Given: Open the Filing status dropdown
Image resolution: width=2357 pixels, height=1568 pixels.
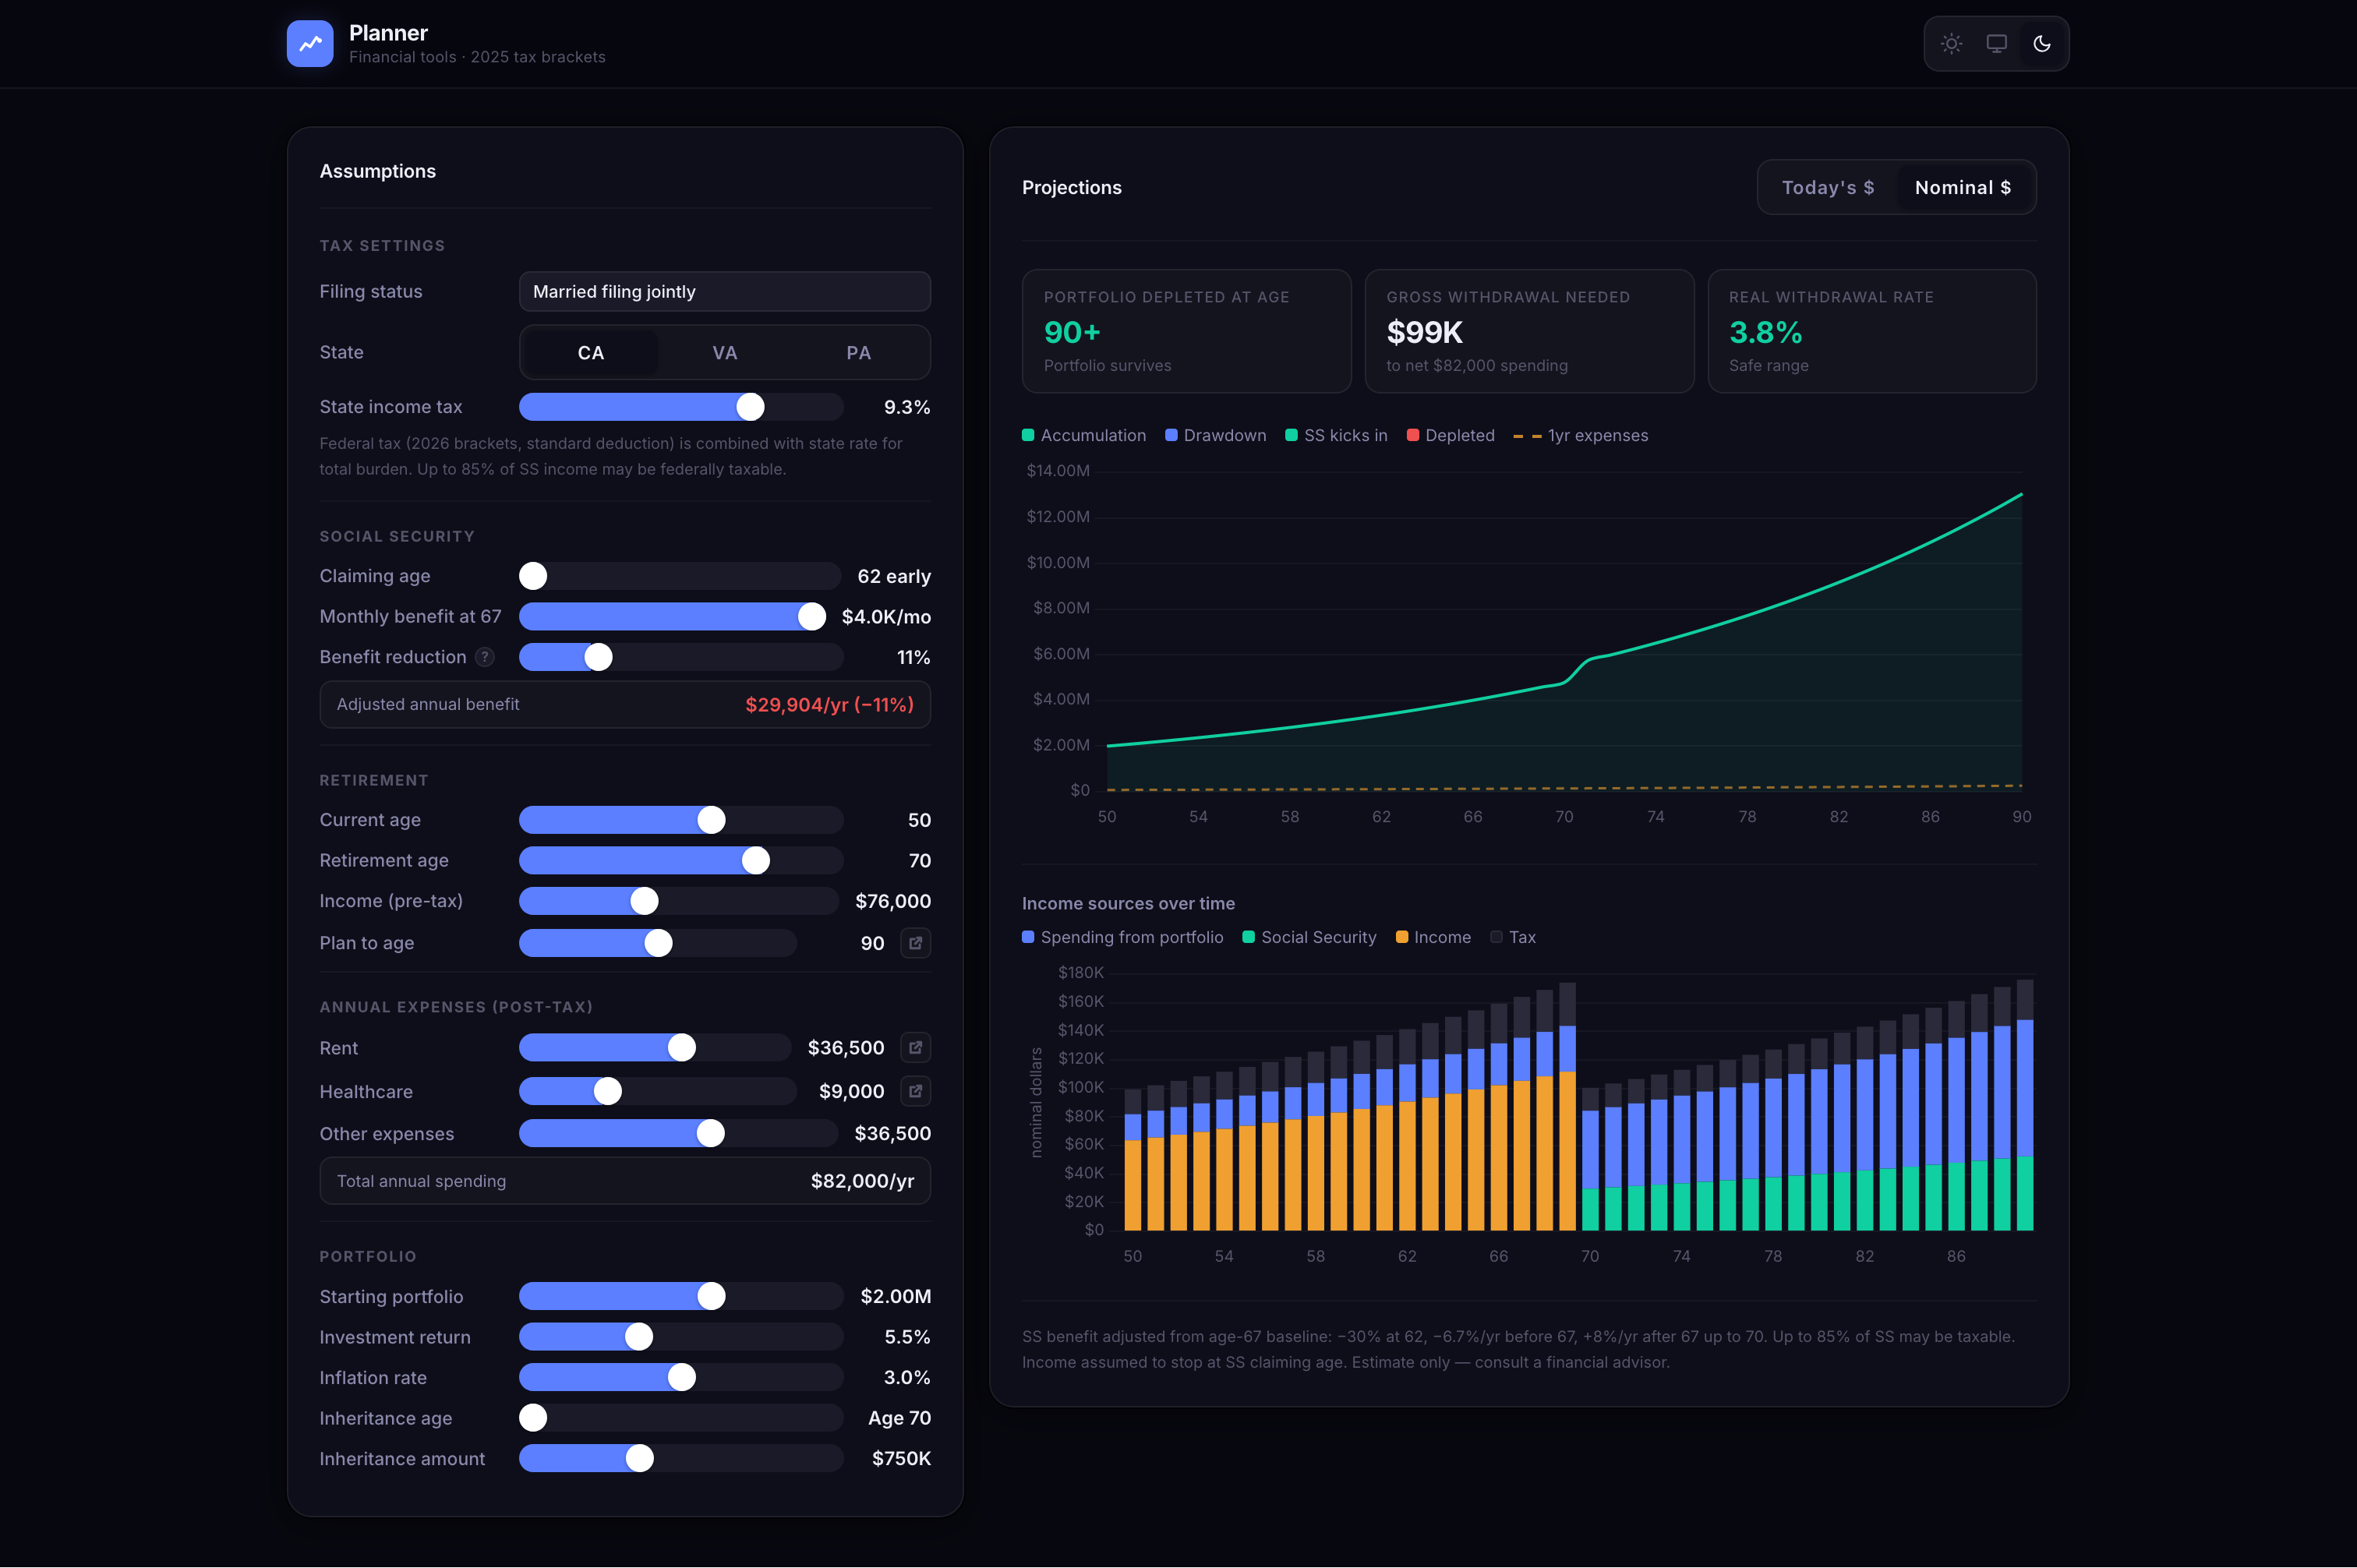Looking at the screenshot, I should click(x=724, y=292).
